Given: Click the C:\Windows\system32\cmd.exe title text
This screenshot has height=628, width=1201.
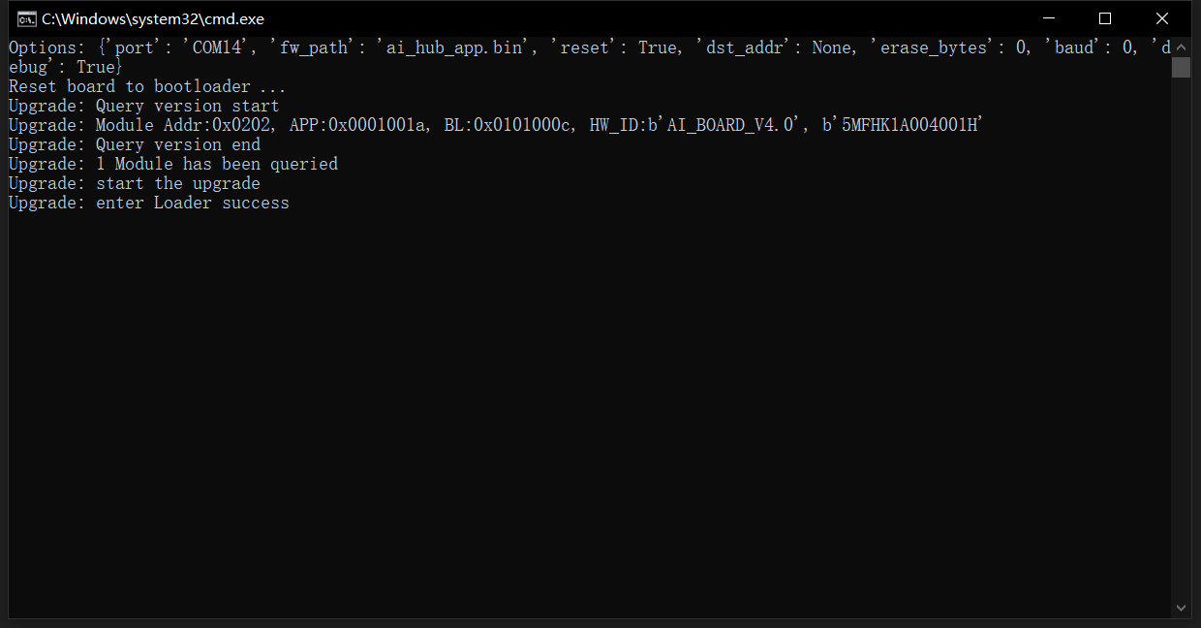Looking at the screenshot, I should pyautogui.click(x=153, y=19).
